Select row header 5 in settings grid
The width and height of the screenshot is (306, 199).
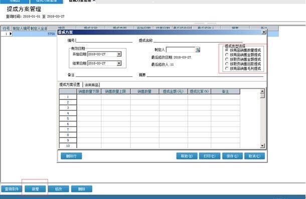[x=68, y=118]
